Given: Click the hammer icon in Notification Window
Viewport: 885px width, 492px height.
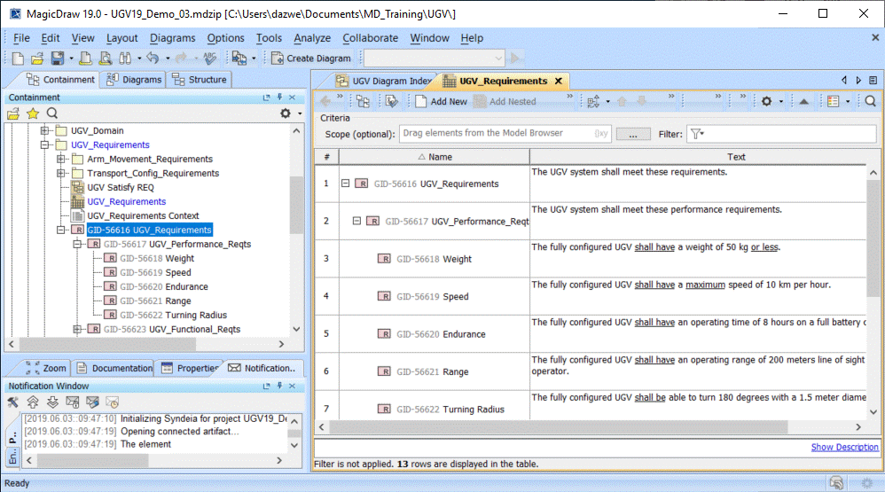Looking at the screenshot, I should coord(13,402).
